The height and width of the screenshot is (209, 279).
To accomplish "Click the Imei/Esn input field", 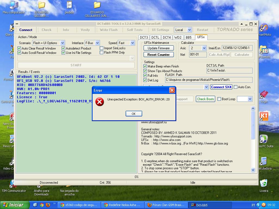I will 237,48.
